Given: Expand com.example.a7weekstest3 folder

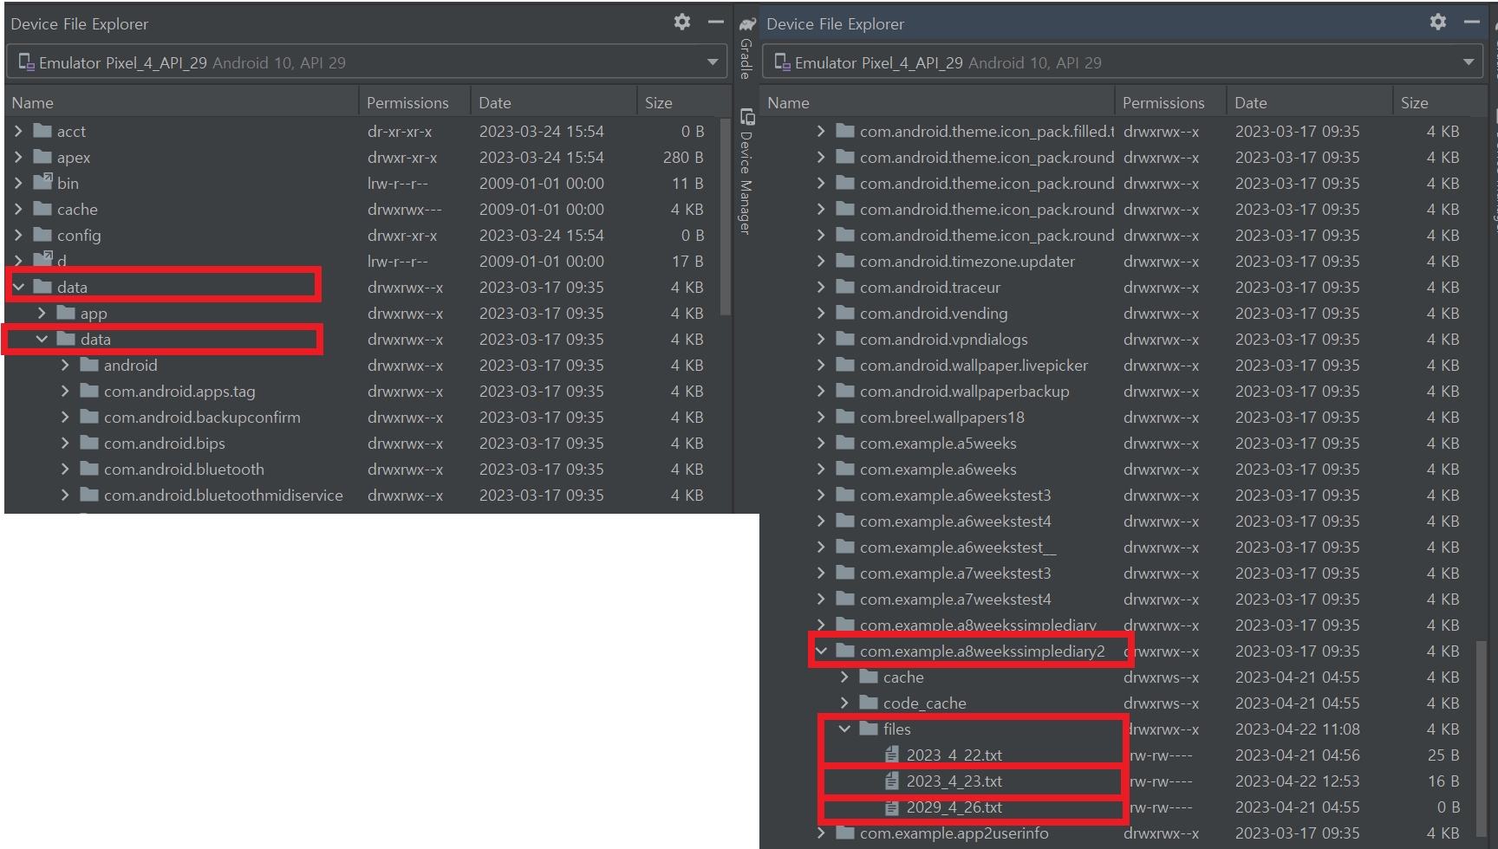Looking at the screenshot, I should [821, 573].
